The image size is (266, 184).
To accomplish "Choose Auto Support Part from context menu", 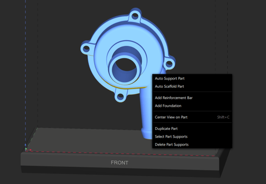I will click(x=192, y=79).
